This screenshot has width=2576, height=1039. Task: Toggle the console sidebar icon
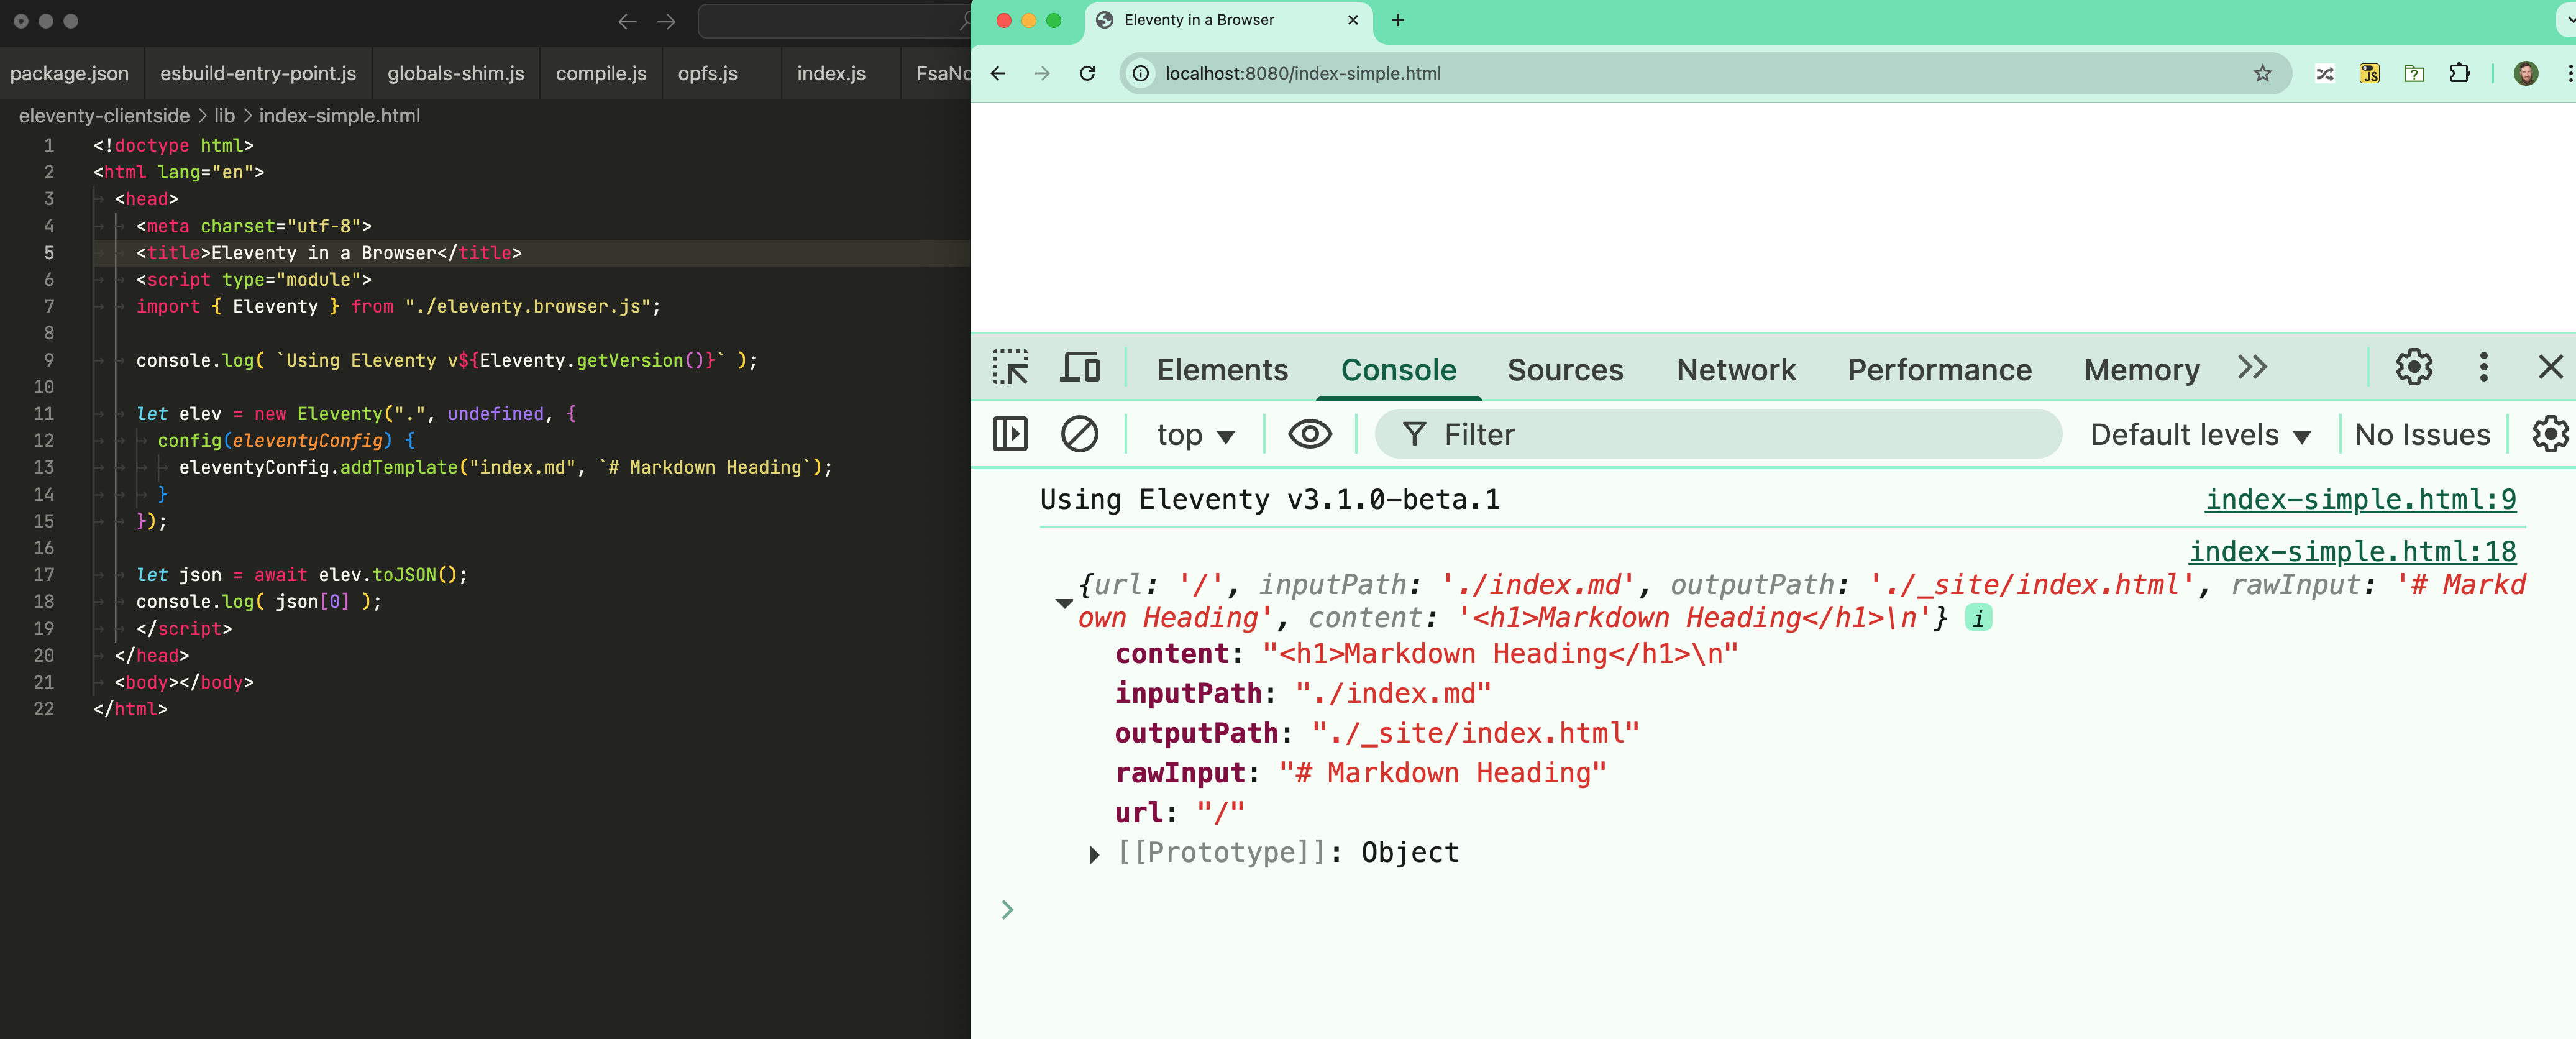1010,434
